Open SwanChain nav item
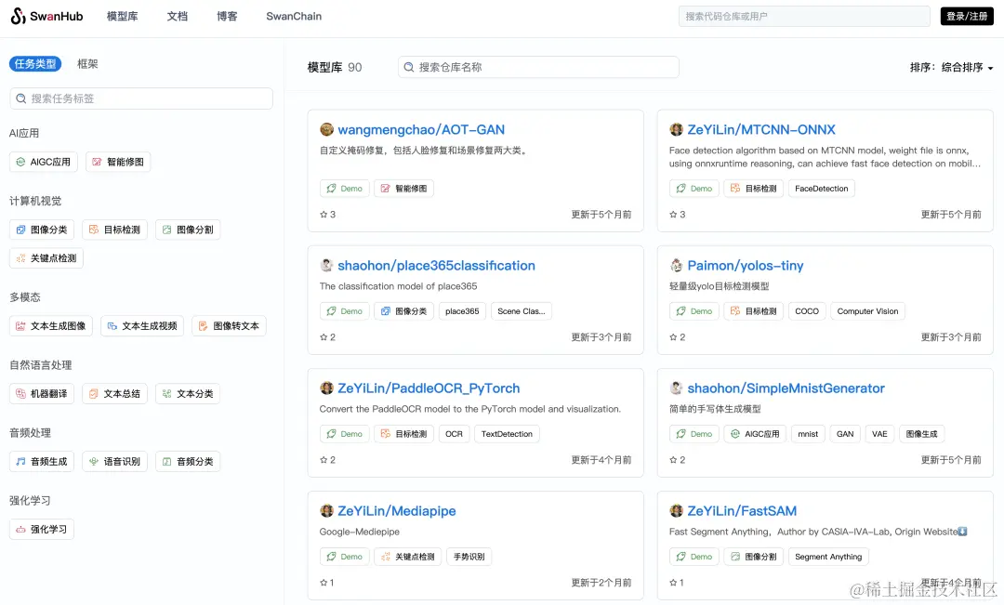Viewport: 1004px width, 605px height. tap(294, 16)
